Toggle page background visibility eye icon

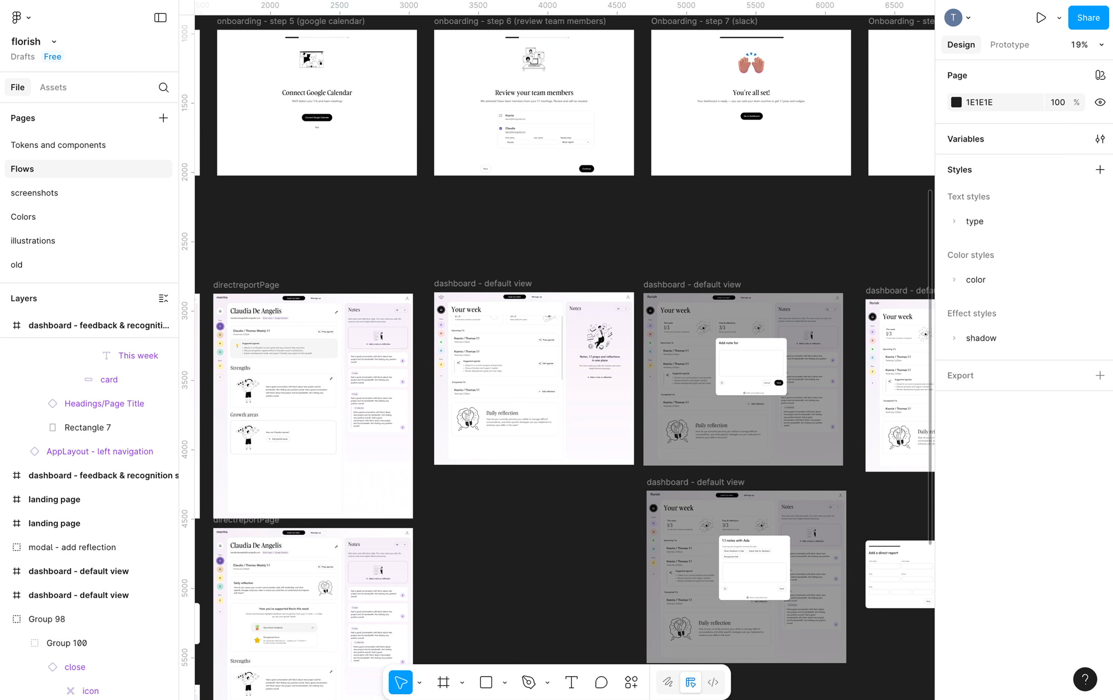1100,102
